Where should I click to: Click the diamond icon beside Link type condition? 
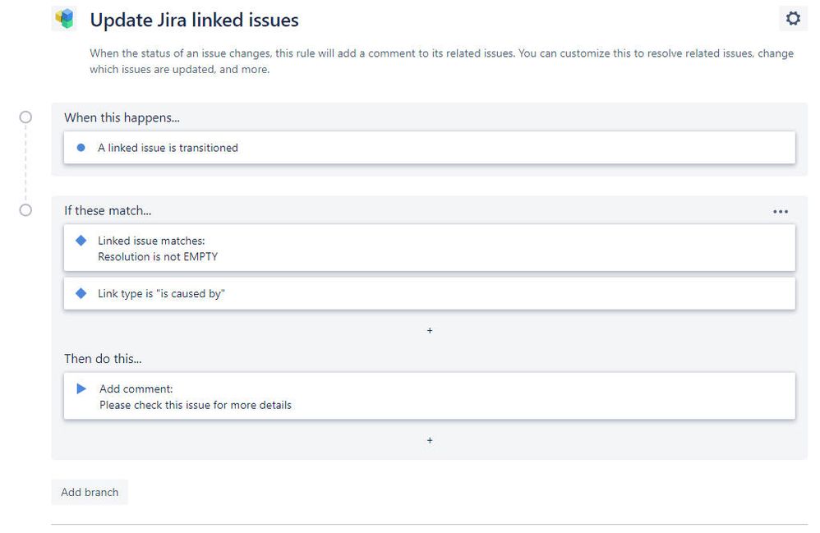81,293
